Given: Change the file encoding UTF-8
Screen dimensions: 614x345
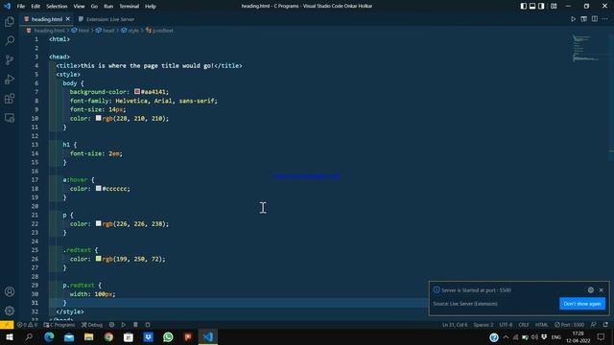Looking at the screenshot, I should tap(506, 325).
